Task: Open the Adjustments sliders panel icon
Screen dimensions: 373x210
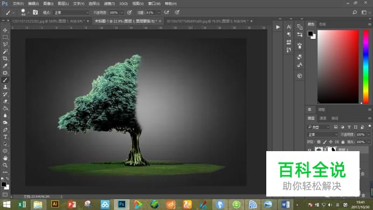Action: (300, 35)
